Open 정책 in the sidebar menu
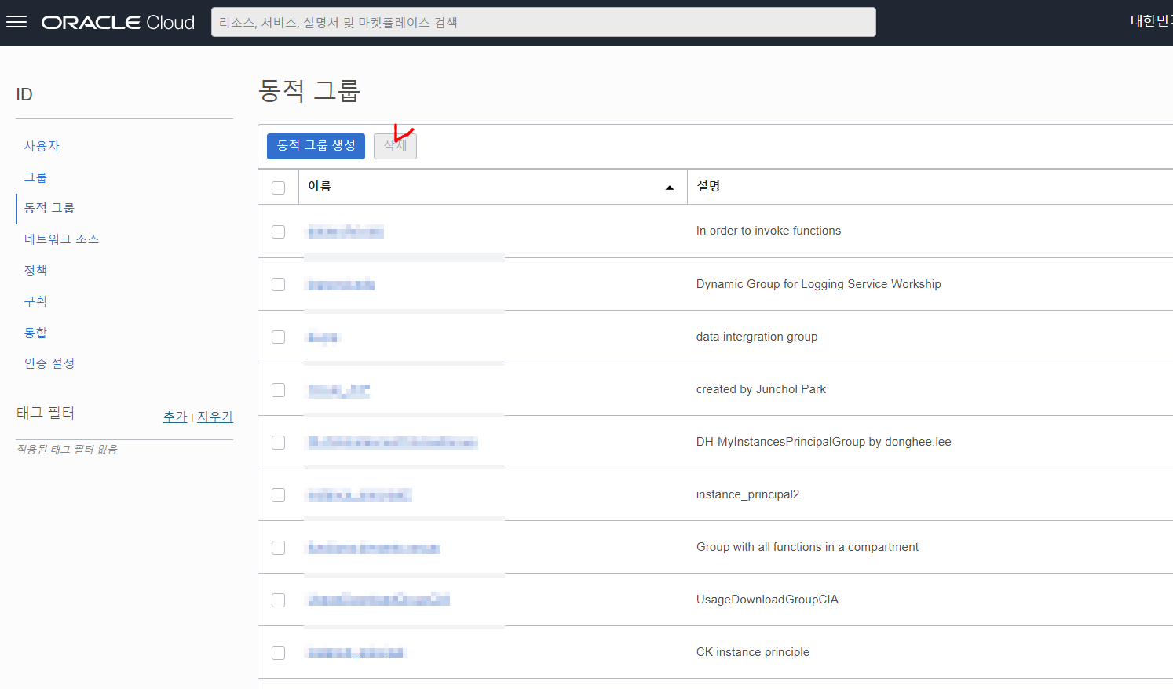The width and height of the screenshot is (1173, 689). [x=35, y=271]
